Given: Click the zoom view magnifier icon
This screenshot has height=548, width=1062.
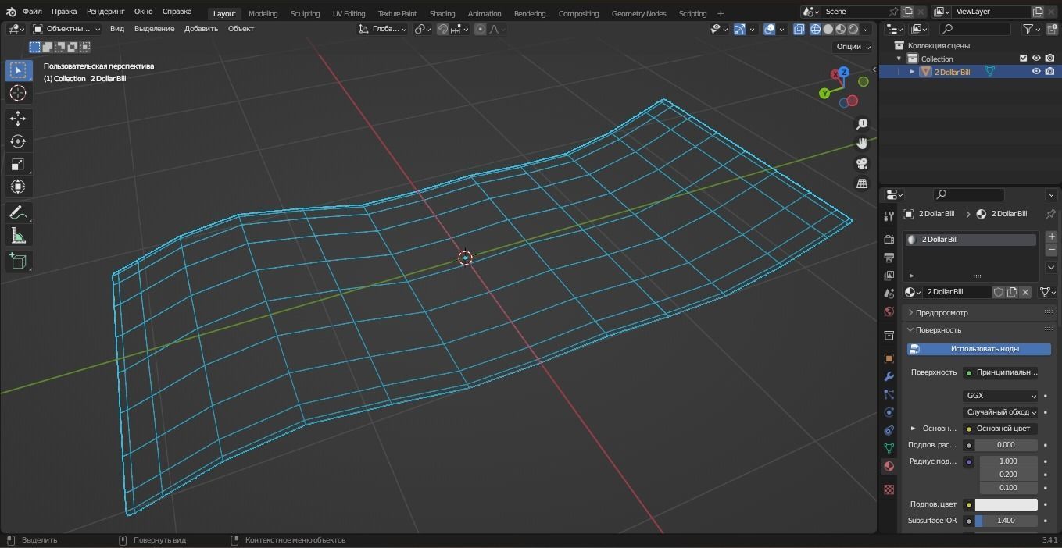Looking at the screenshot, I should (x=862, y=124).
